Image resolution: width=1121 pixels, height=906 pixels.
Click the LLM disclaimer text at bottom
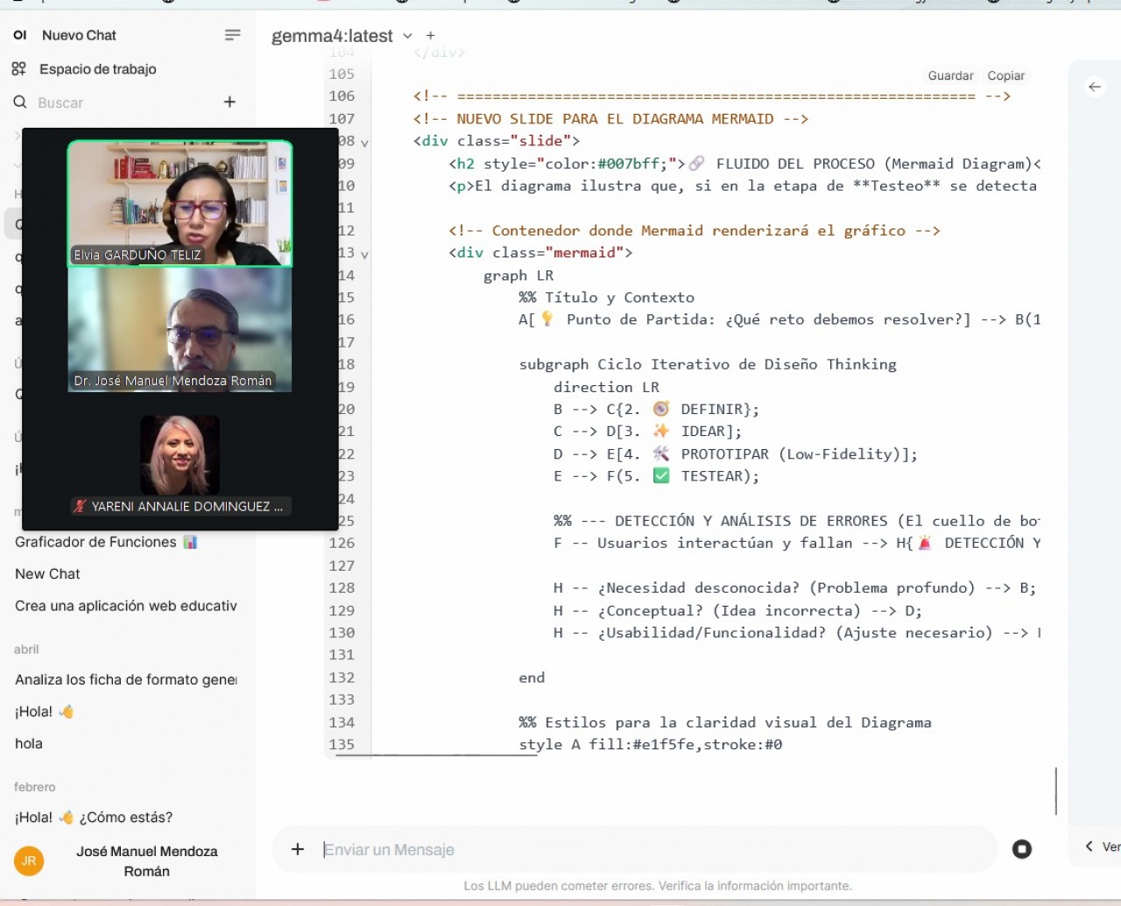[658, 886]
